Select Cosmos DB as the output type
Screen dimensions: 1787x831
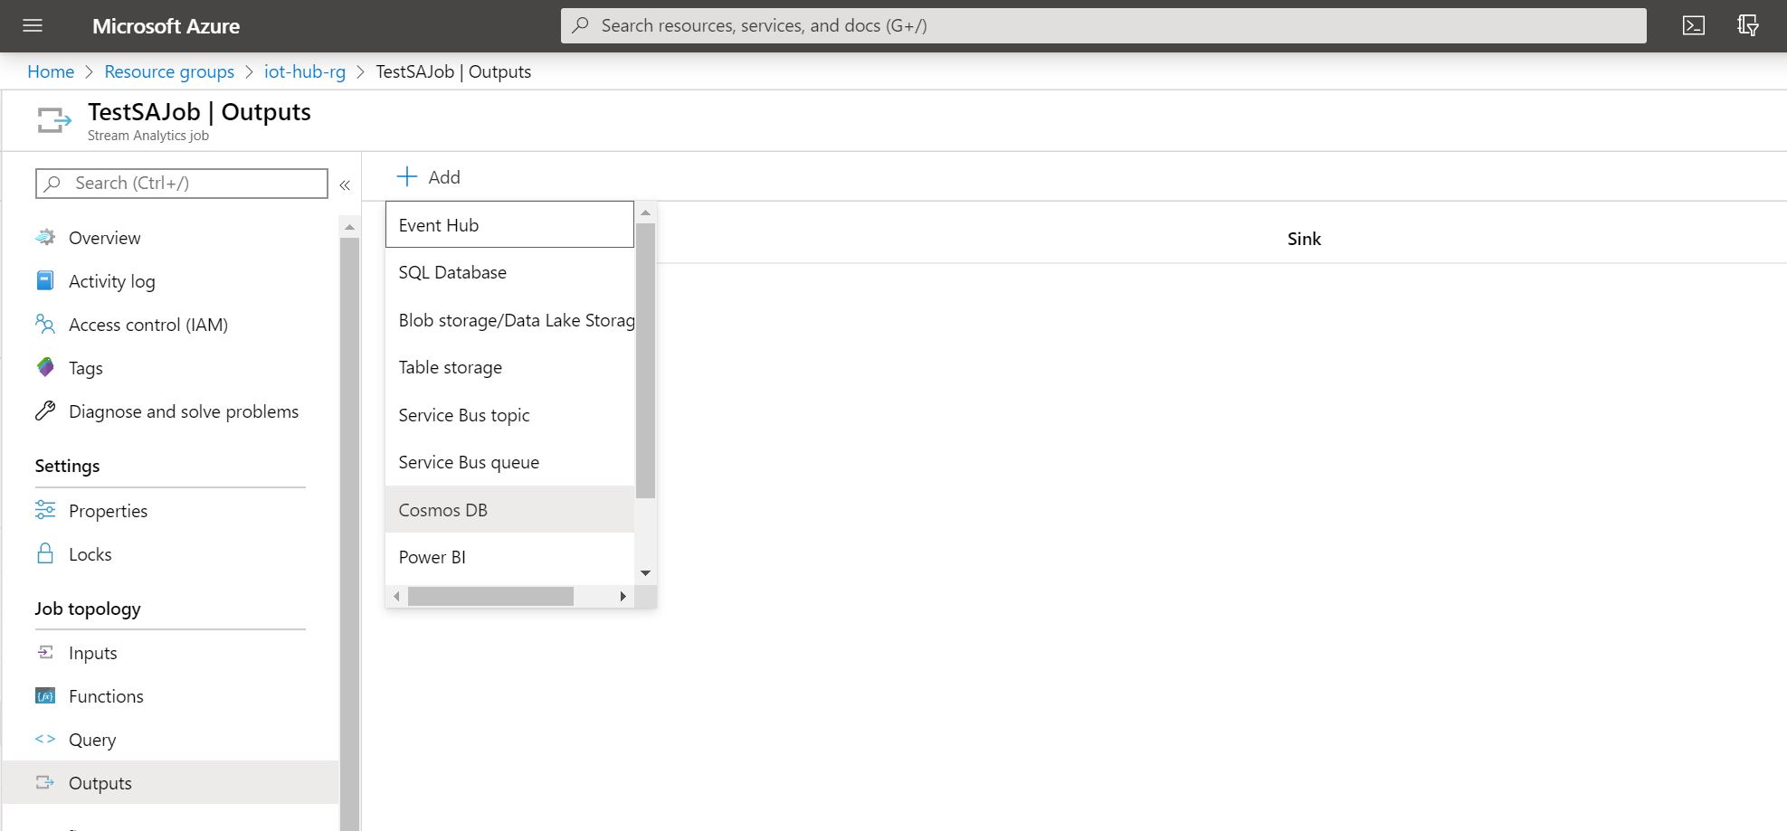442,509
